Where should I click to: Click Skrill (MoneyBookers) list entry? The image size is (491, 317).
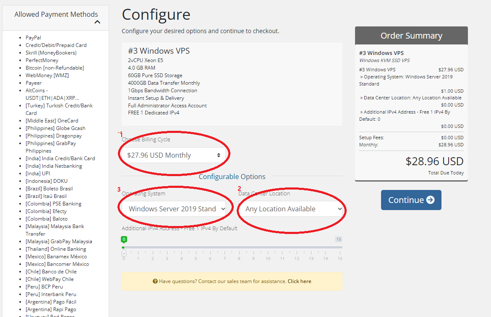coord(51,52)
